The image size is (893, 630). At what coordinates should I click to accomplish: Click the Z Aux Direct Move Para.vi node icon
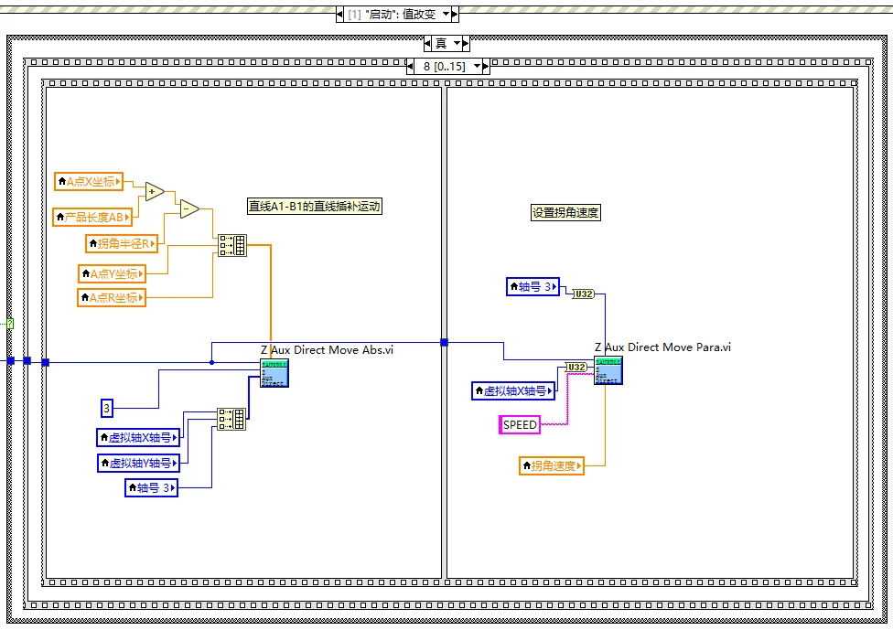(608, 370)
